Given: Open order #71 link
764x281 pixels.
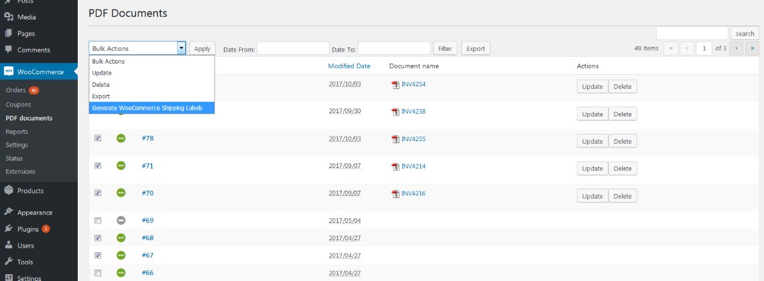Looking at the screenshot, I should pyautogui.click(x=147, y=165).
